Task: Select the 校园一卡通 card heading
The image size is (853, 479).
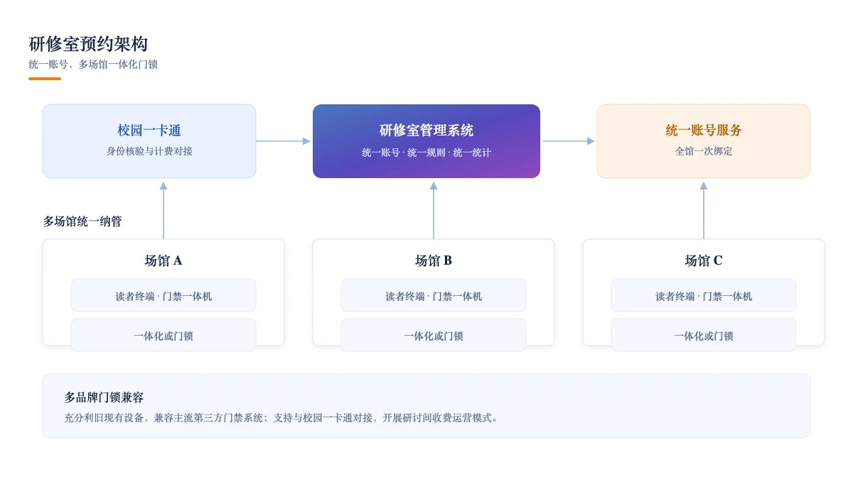Action: coord(149,131)
